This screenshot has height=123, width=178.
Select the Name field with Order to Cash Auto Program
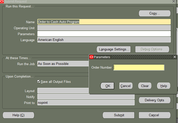pos(104,22)
